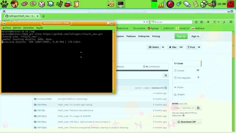Viewport: 236px width, 133px height.
Task: Open the downloads arrow in browser toolbar
Action: tap(208, 22)
